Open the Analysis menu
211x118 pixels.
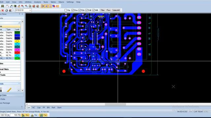click(x=38, y=2)
